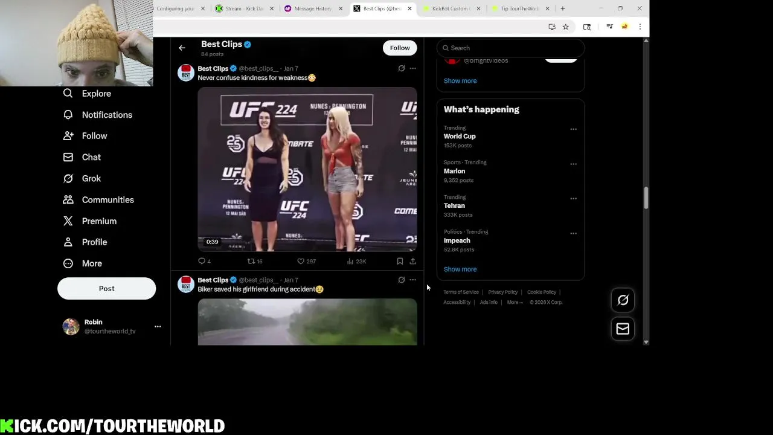The width and height of the screenshot is (773, 435).
Task: Open Impeach trending topic
Action: [457, 240]
